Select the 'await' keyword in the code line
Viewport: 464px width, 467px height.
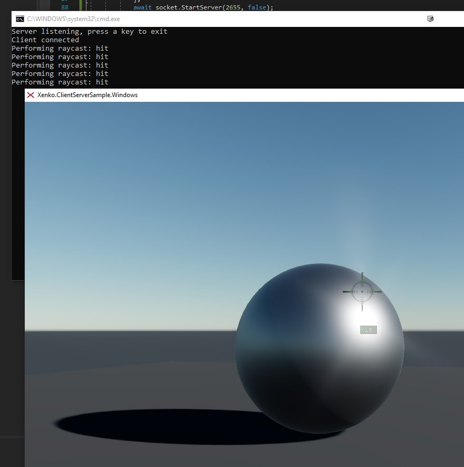point(143,7)
